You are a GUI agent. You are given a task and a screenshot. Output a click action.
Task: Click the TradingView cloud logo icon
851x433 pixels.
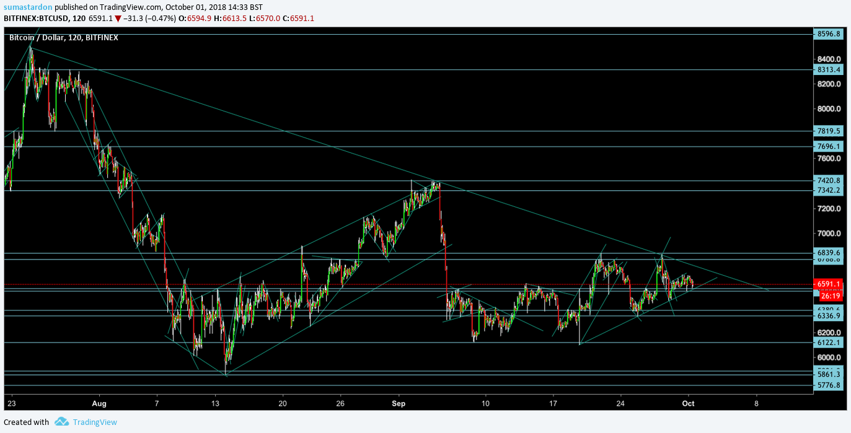pyautogui.click(x=61, y=422)
